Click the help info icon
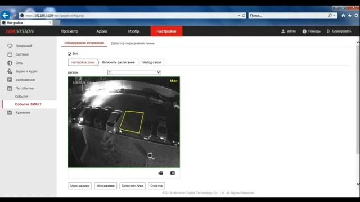This screenshot has height=202, width=360. (x=304, y=31)
